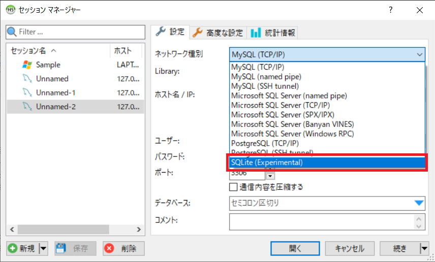Click the キャンセル button
435x262 pixels.
click(350, 248)
